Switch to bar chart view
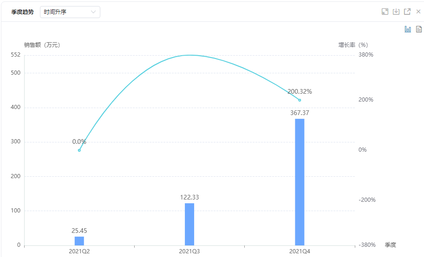 pos(408,29)
